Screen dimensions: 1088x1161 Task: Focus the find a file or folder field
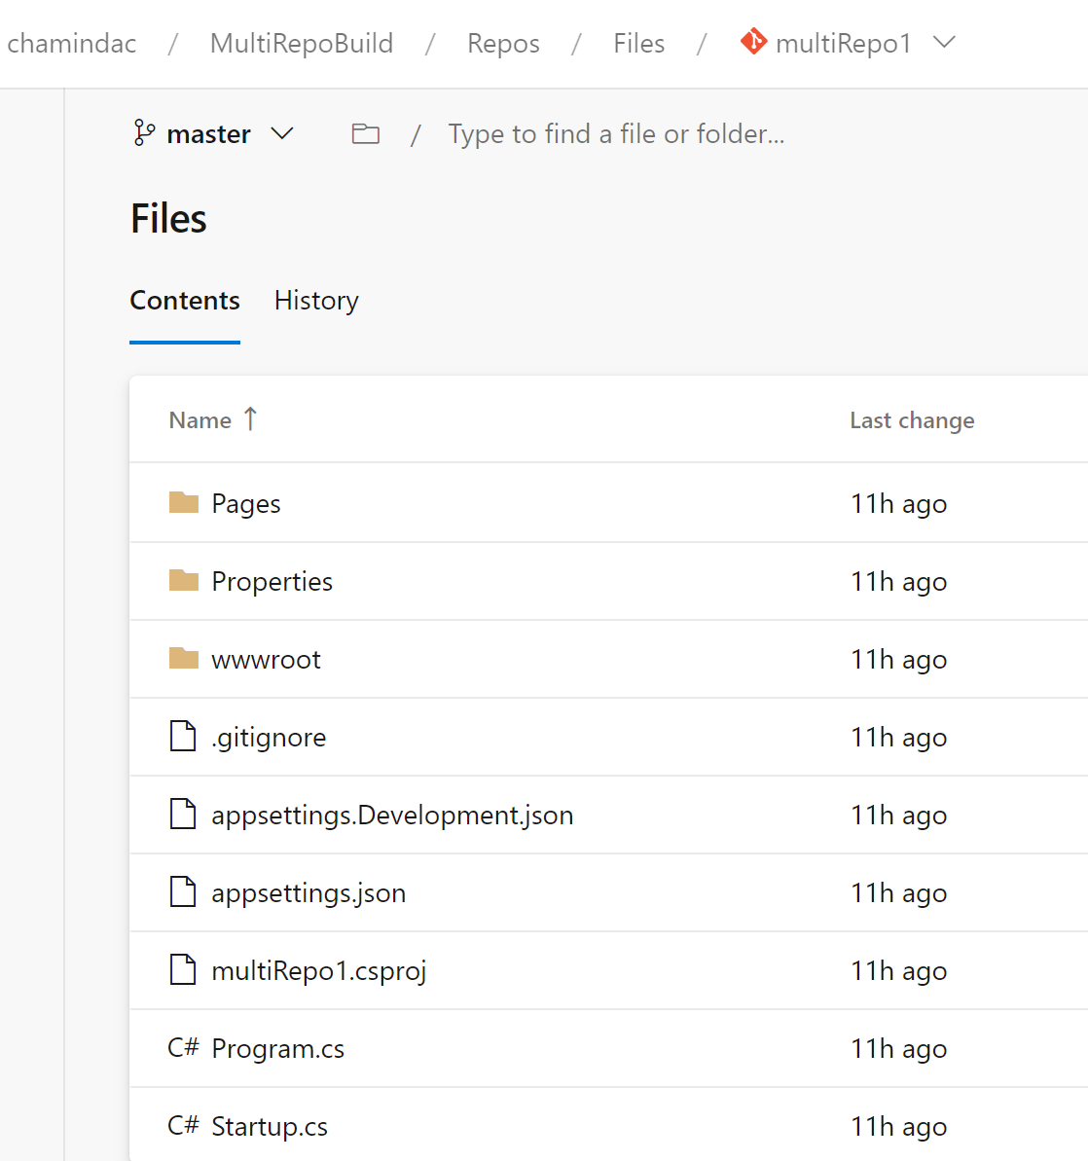point(615,134)
